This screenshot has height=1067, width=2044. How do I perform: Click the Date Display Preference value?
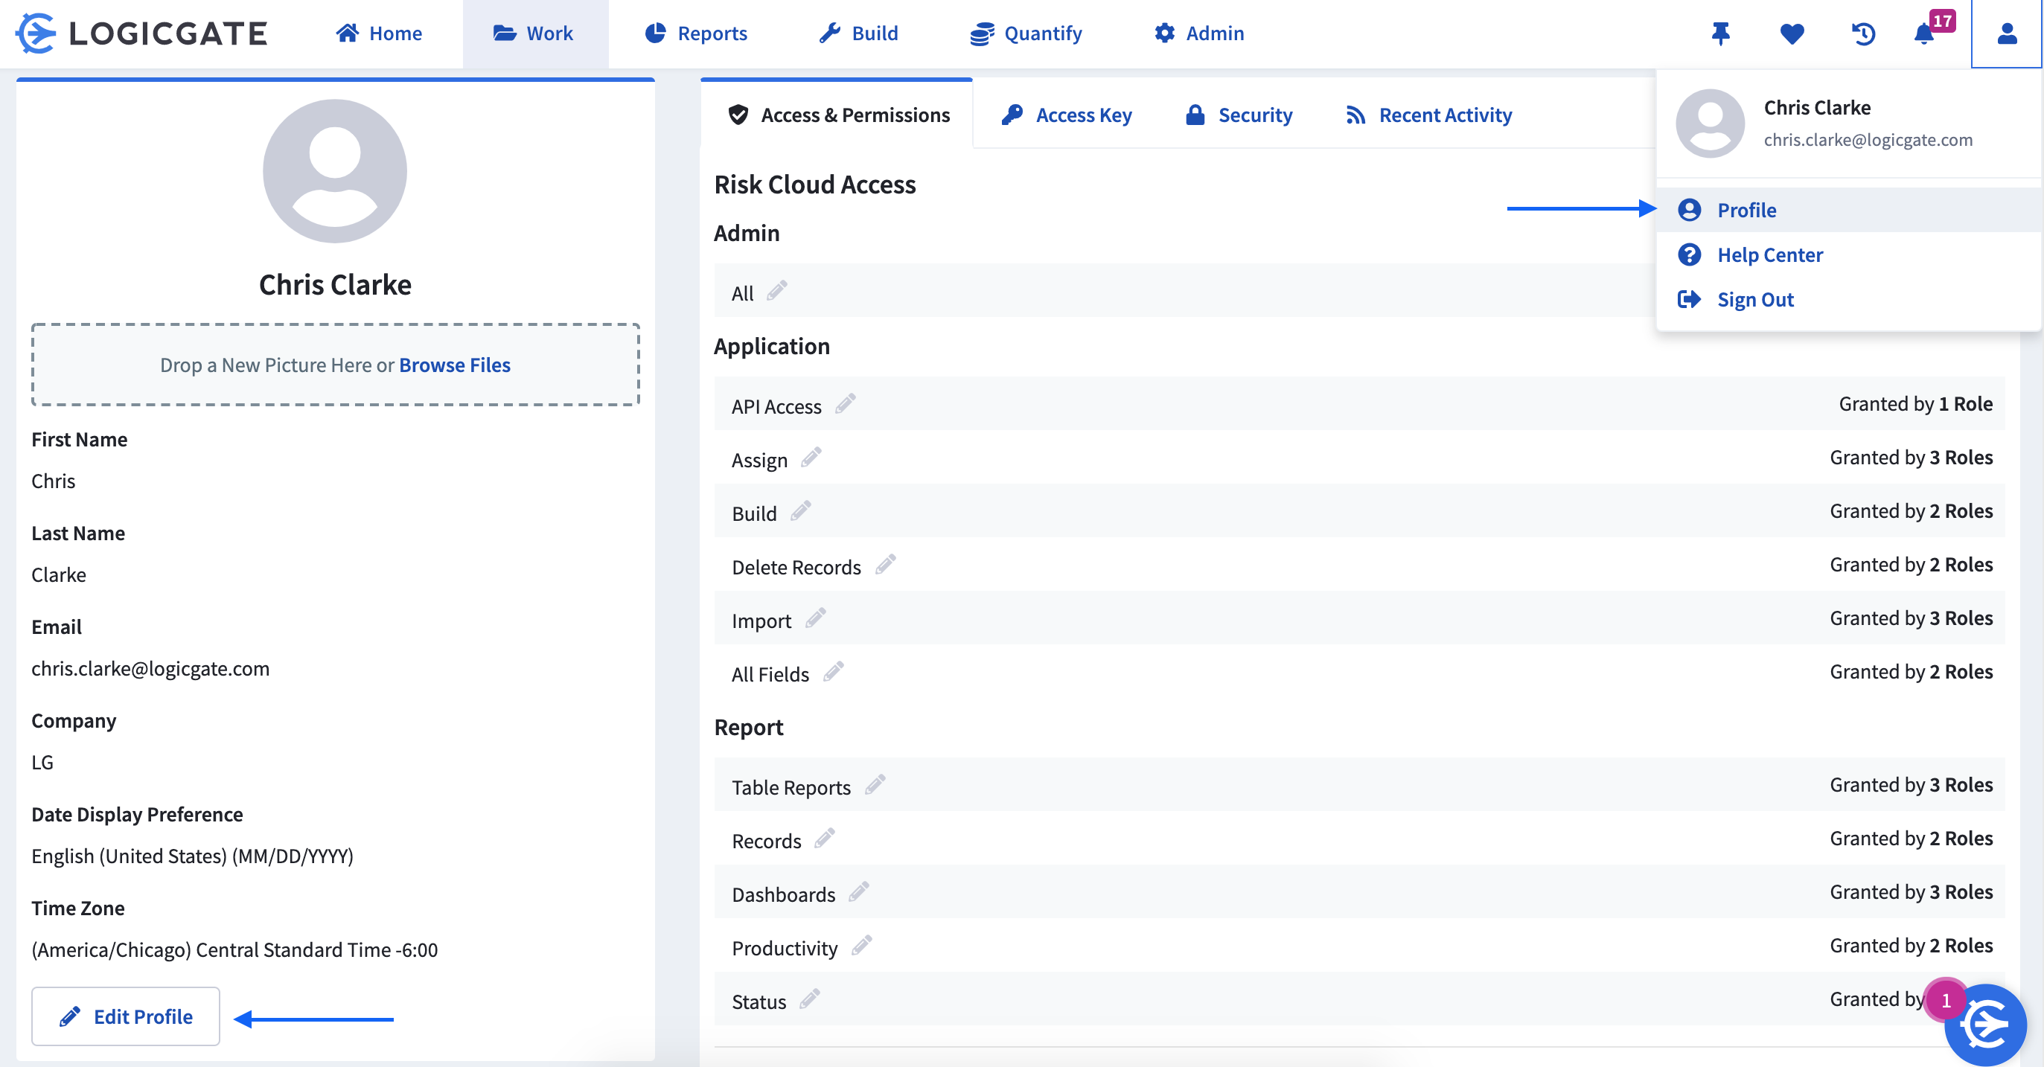193,856
